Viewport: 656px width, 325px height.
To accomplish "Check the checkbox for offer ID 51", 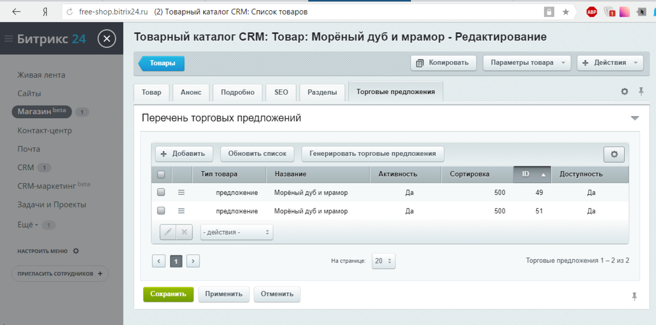I will (x=161, y=211).
